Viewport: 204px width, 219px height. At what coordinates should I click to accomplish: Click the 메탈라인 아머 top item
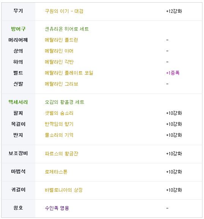click(59, 51)
